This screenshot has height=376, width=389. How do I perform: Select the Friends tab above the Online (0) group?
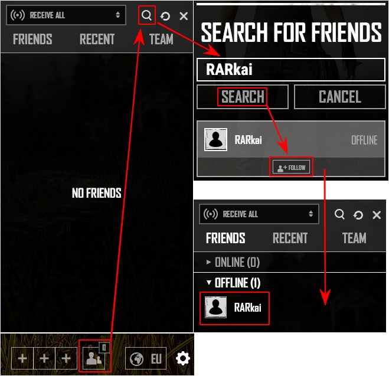click(225, 238)
